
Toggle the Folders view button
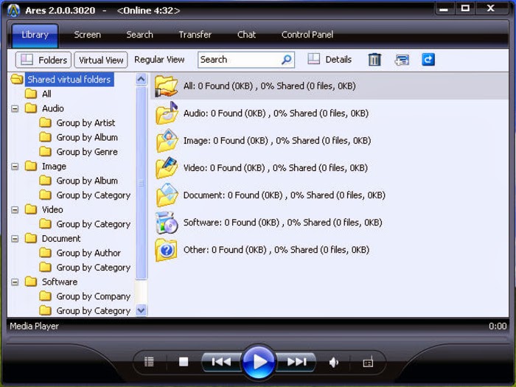(x=43, y=60)
